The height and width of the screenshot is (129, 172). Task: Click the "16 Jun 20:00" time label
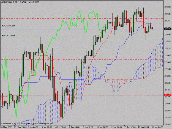tap(144, 127)
